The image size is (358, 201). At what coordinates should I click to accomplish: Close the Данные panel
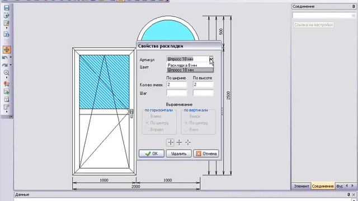pos(354,195)
